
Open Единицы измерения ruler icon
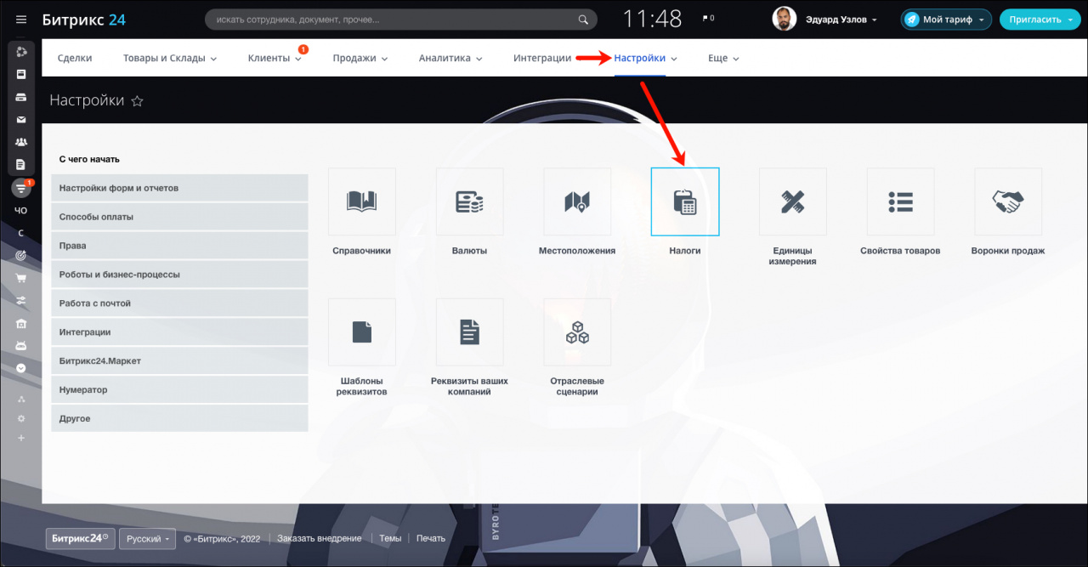[793, 202]
